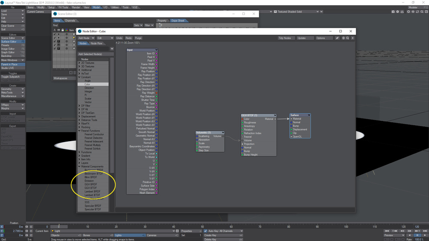Open the Render menu tab
429x241 pixels.
pyautogui.click(x=76, y=7)
